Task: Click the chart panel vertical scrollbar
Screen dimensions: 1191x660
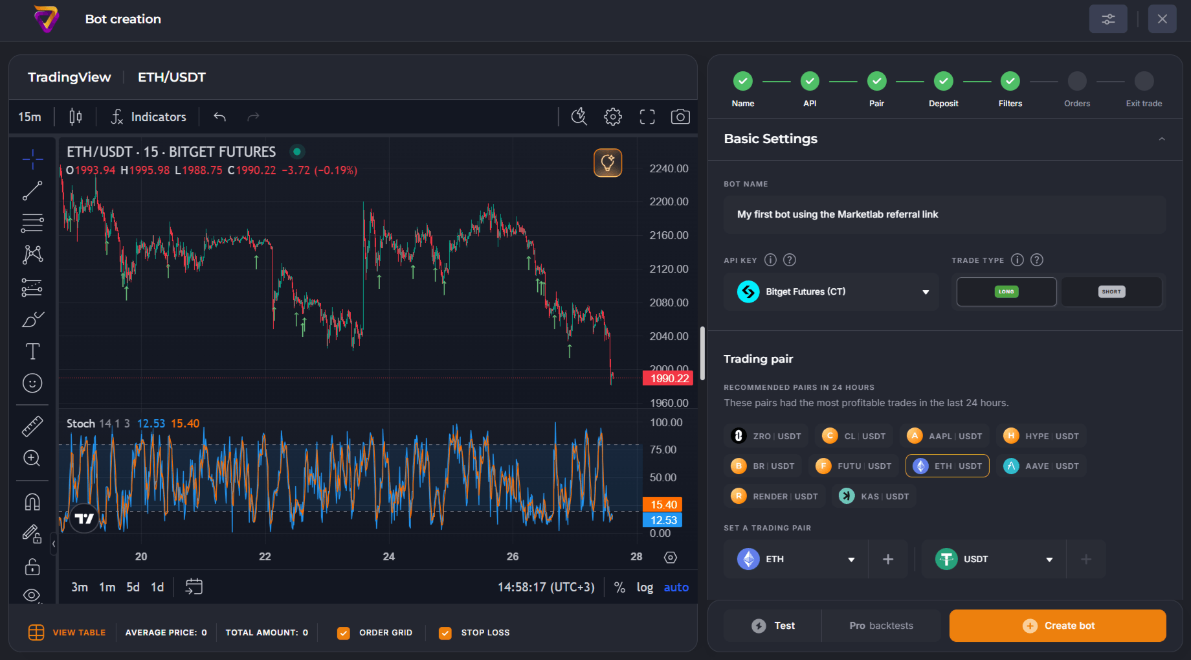Action: [702, 353]
